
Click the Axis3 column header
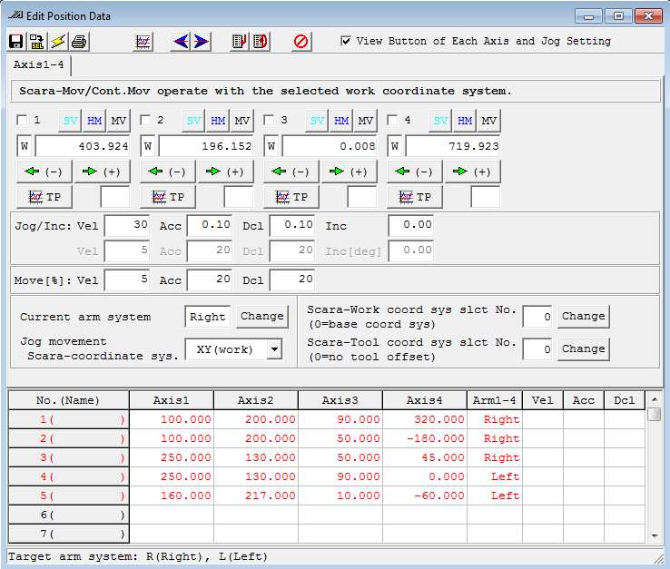(x=340, y=400)
